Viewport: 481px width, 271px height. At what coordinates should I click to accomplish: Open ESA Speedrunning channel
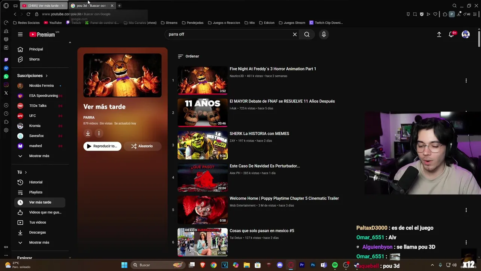coord(40,96)
